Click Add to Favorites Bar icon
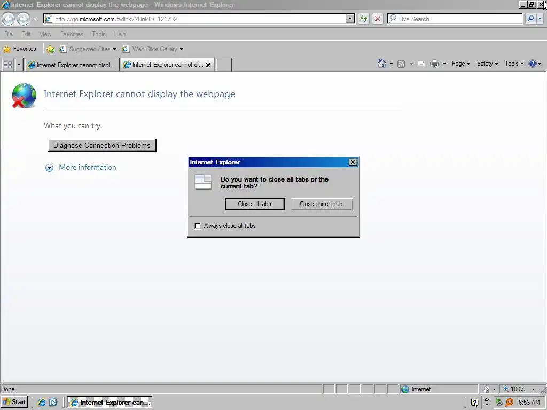547x410 pixels. pyautogui.click(x=50, y=49)
